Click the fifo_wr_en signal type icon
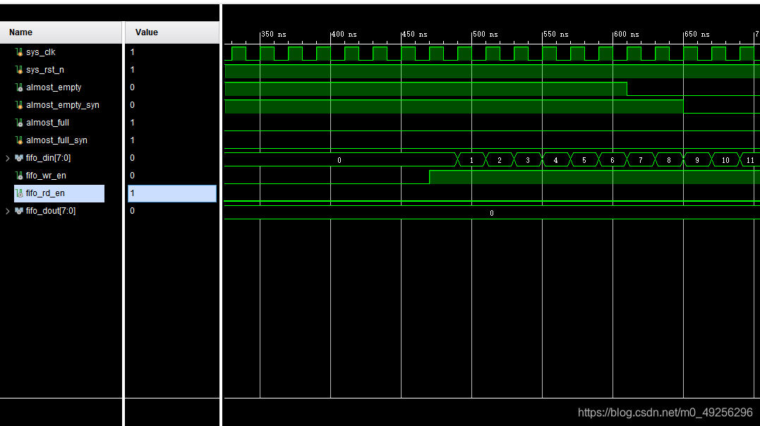Viewport: 760px width, 426px height. coord(19,176)
